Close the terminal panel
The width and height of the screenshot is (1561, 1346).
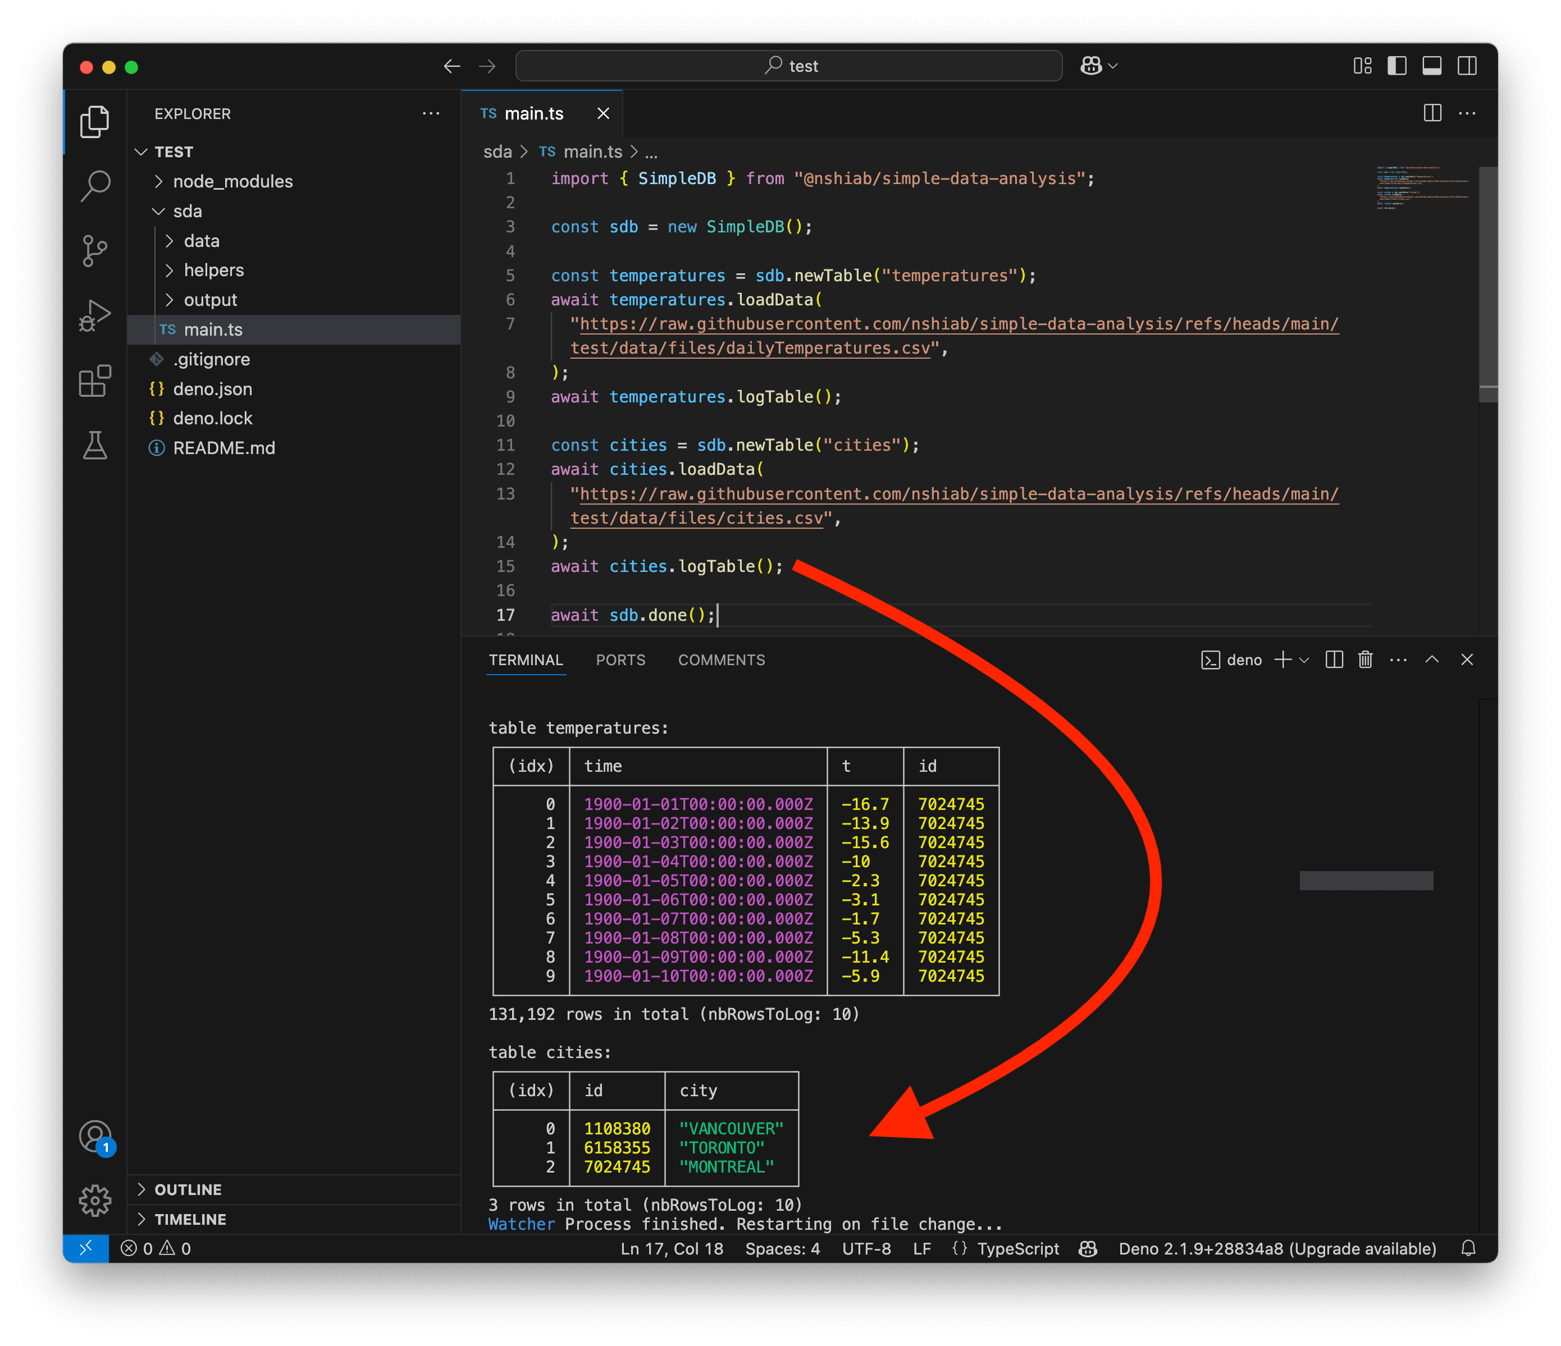tap(1467, 660)
